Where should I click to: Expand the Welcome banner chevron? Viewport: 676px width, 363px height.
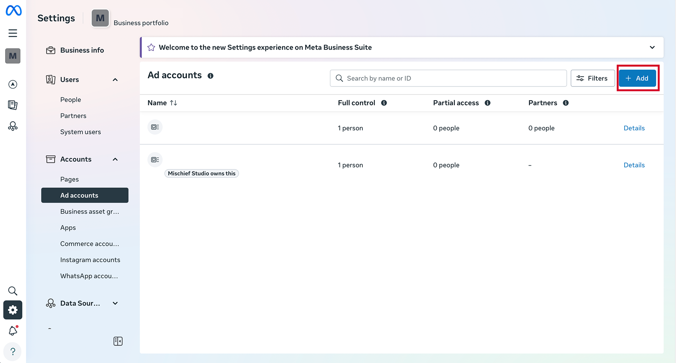(652, 47)
